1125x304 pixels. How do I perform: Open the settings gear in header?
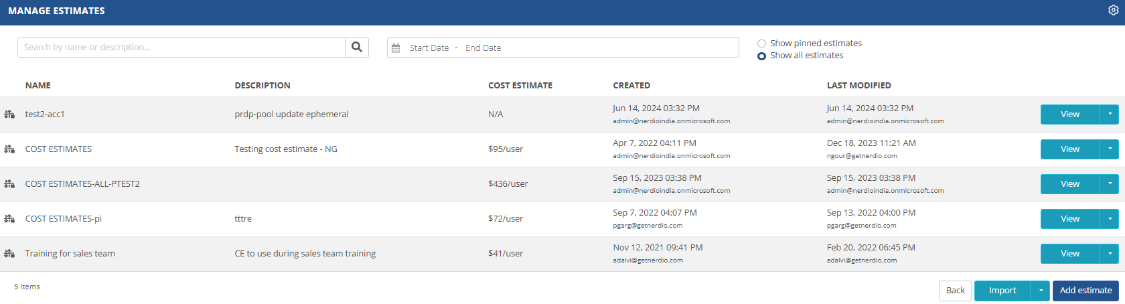[1114, 10]
